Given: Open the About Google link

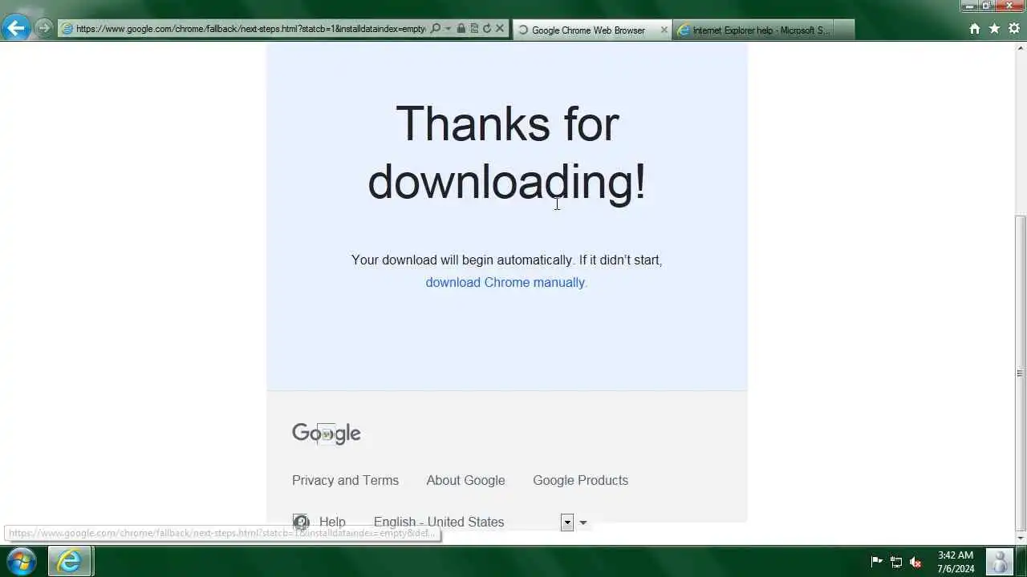Looking at the screenshot, I should click(465, 481).
